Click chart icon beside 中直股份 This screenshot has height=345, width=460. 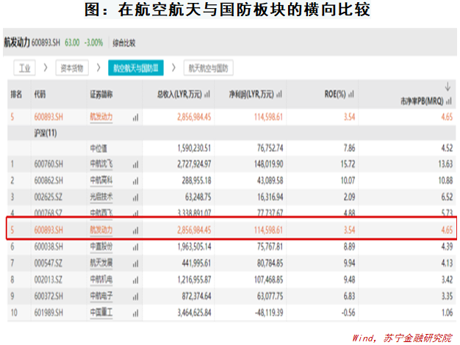pyautogui.click(x=135, y=246)
